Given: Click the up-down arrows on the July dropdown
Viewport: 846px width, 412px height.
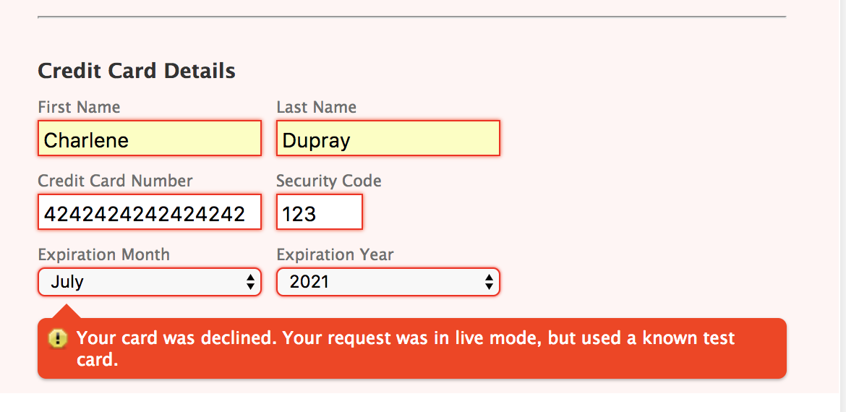Looking at the screenshot, I should (x=250, y=282).
